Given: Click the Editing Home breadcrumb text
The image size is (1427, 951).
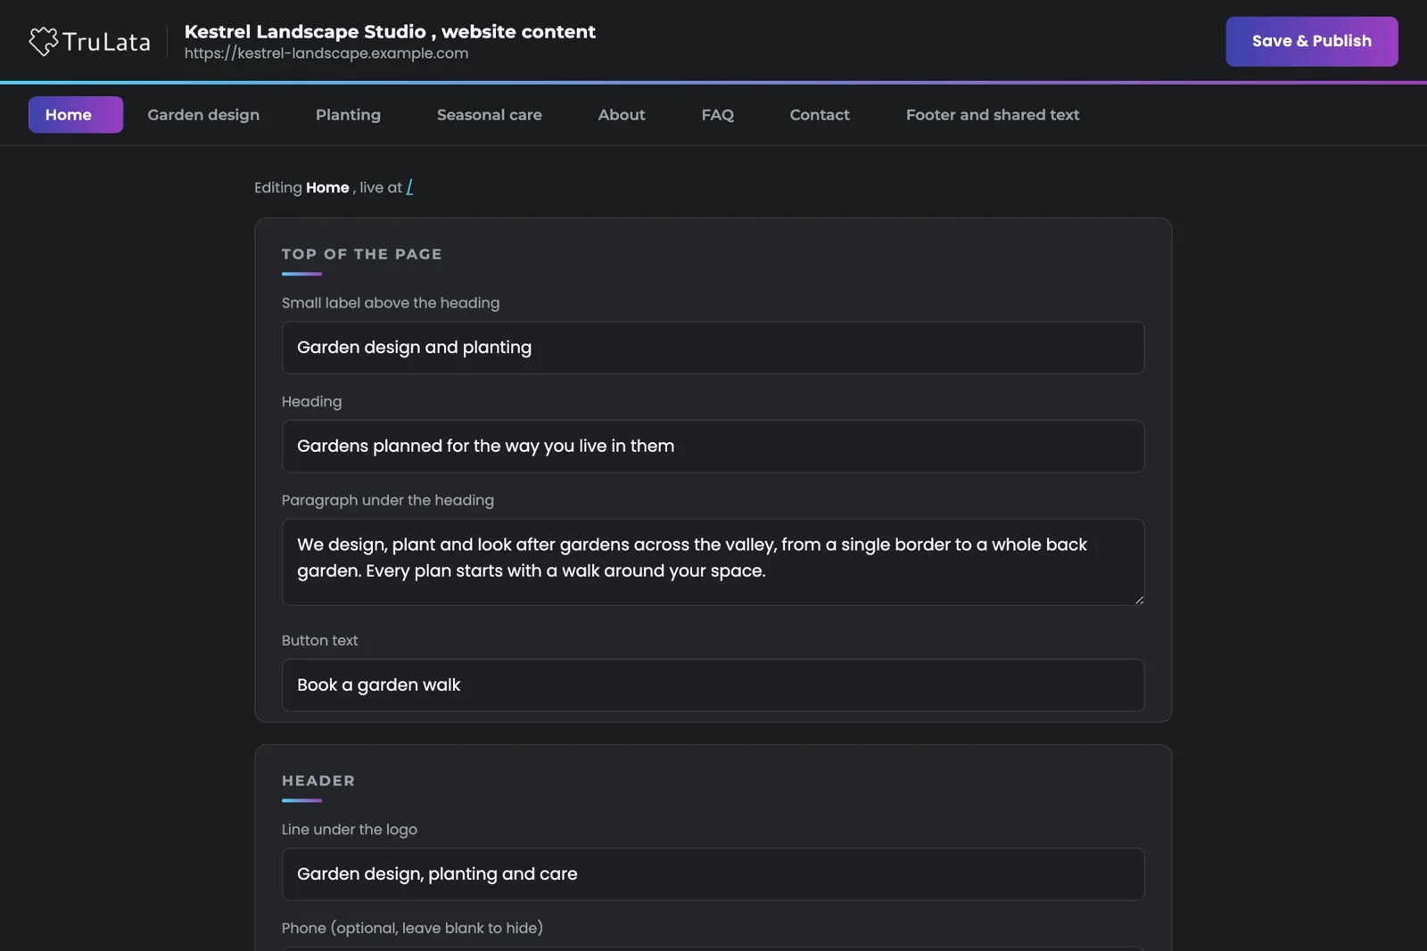Looking at the screenshot, I should 301,187.
